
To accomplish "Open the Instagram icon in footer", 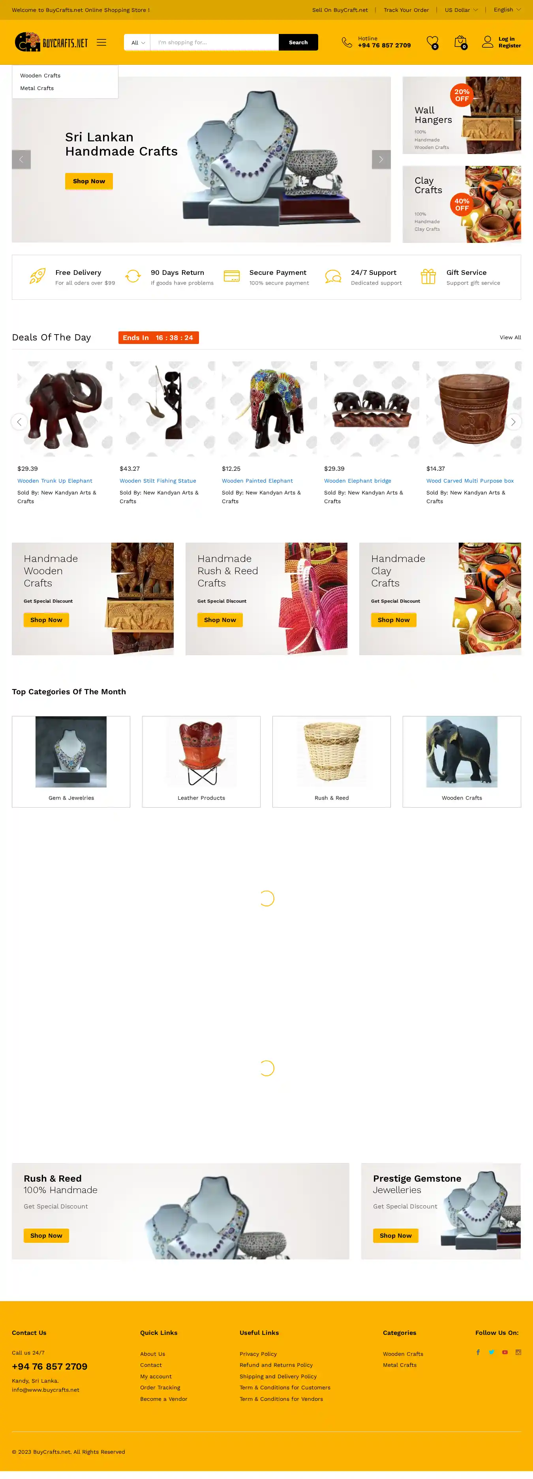I will [x=518, y=1352].
